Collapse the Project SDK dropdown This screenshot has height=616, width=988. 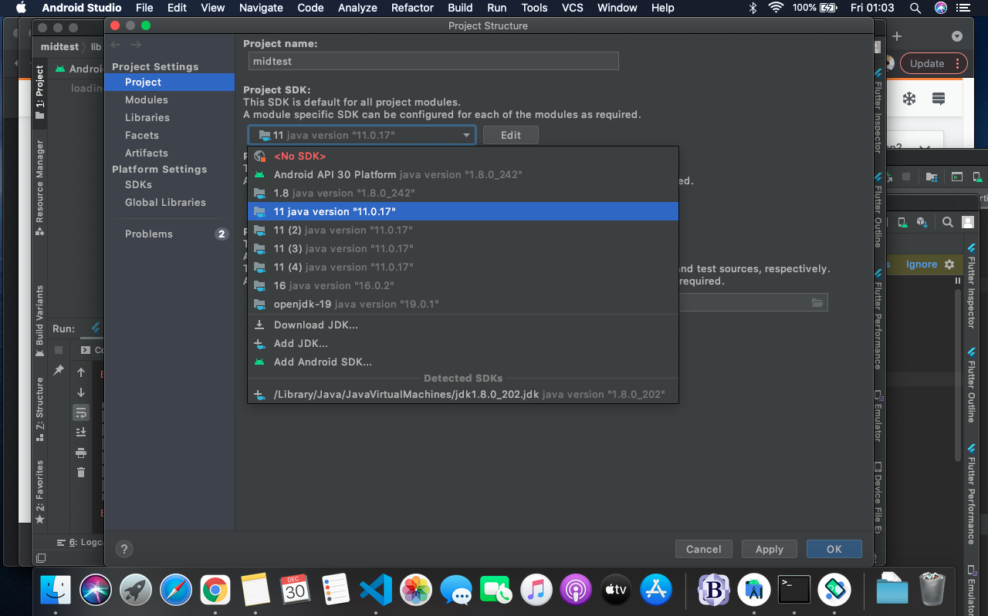pyautogui.click(x=466, y=135)
